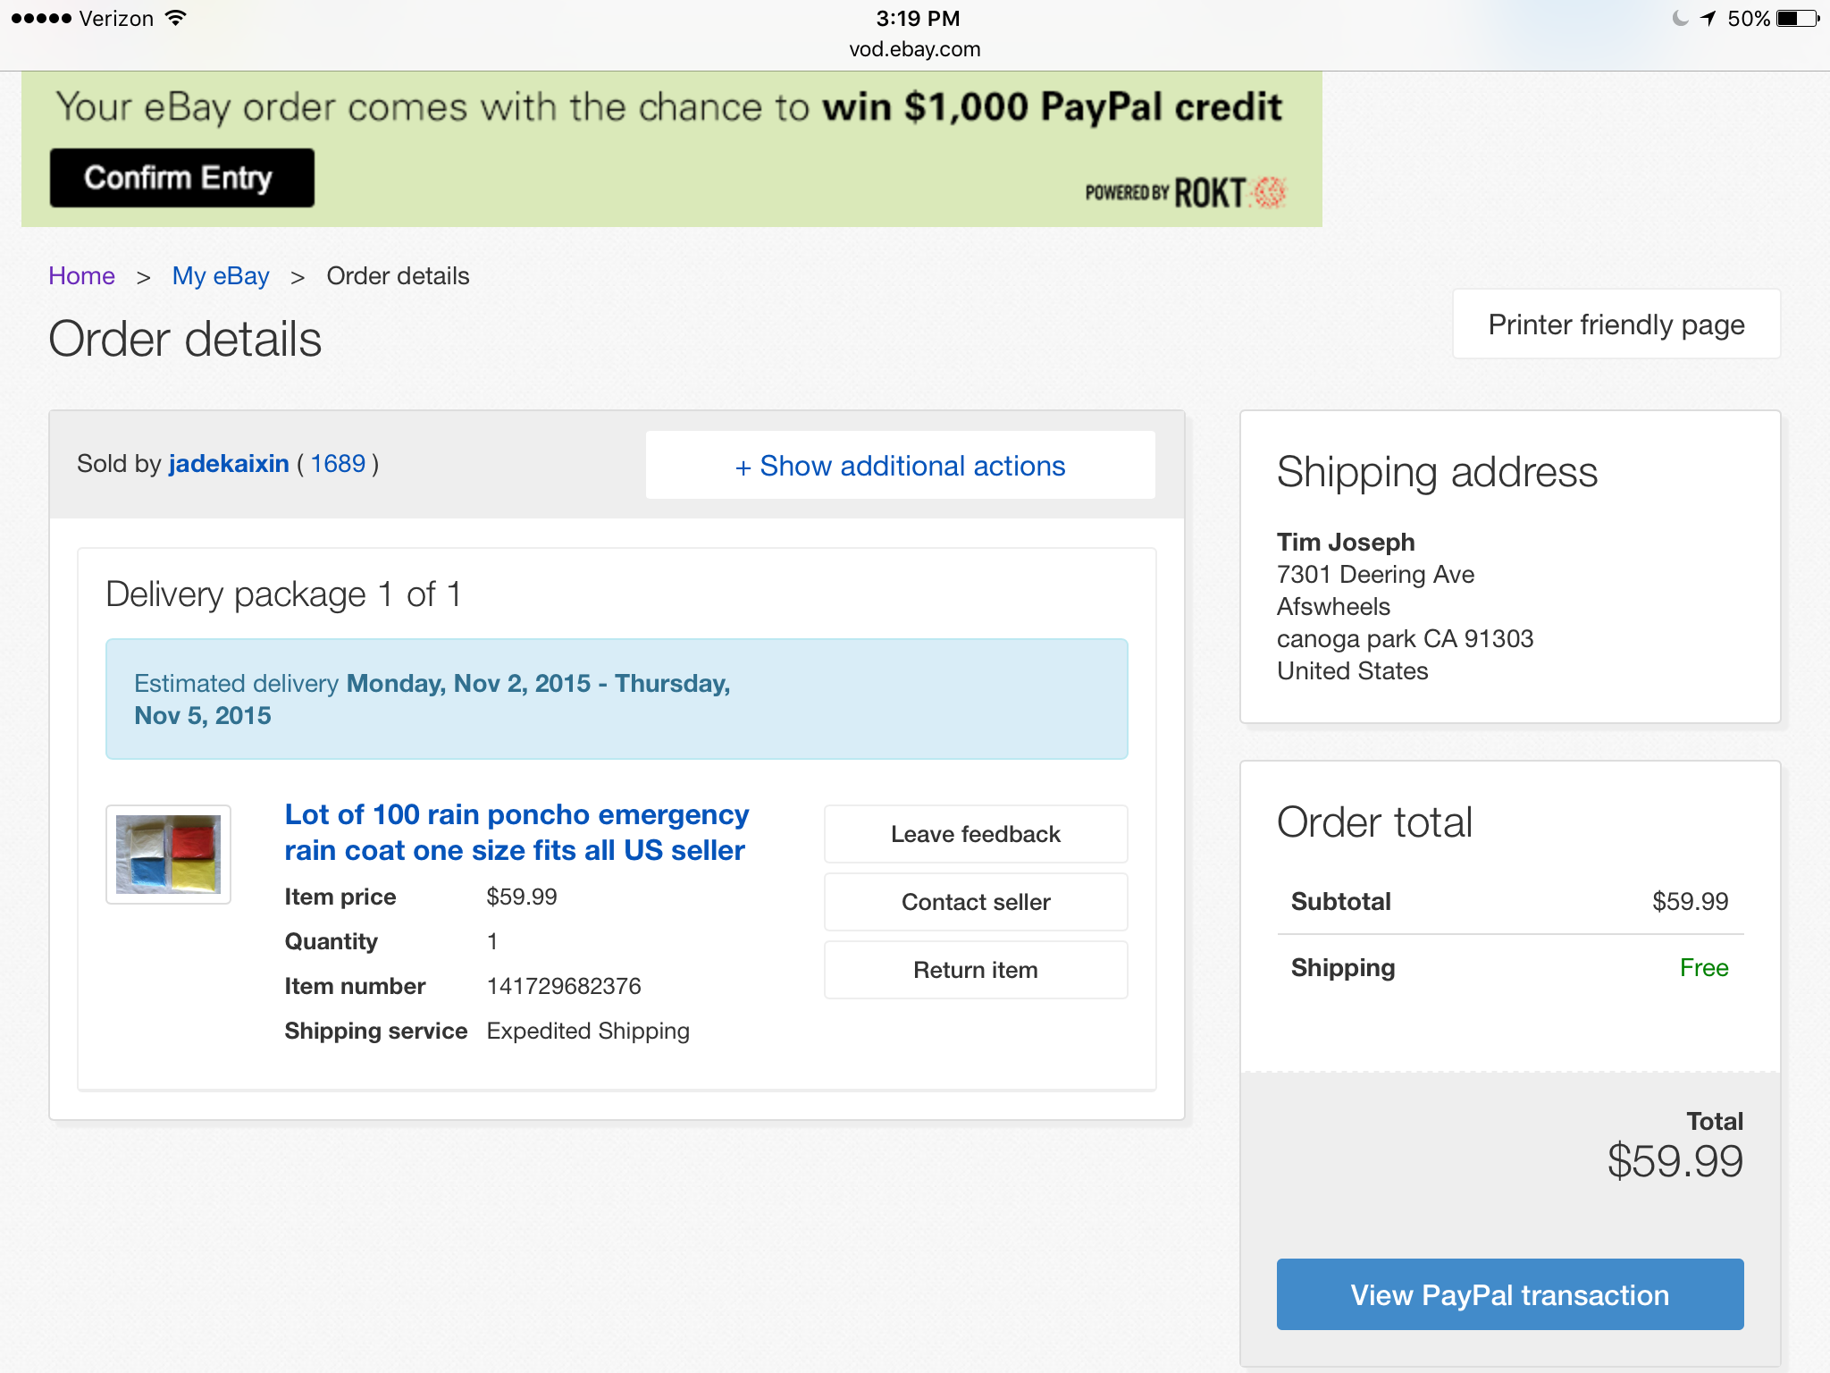Screen dimensions: 1830x1373
Task: Click the Leave feedback button
Action: (975, 834)
